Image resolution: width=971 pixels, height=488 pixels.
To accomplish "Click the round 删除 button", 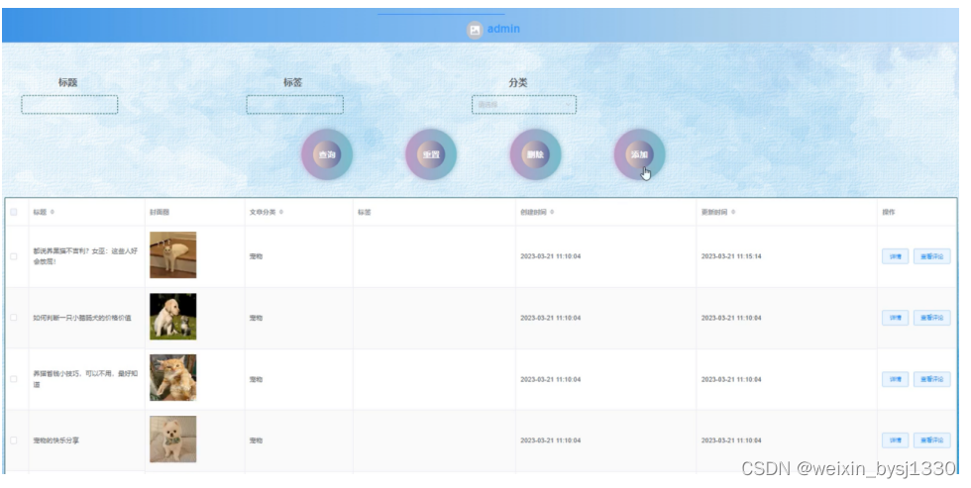I will click(536, 154).
